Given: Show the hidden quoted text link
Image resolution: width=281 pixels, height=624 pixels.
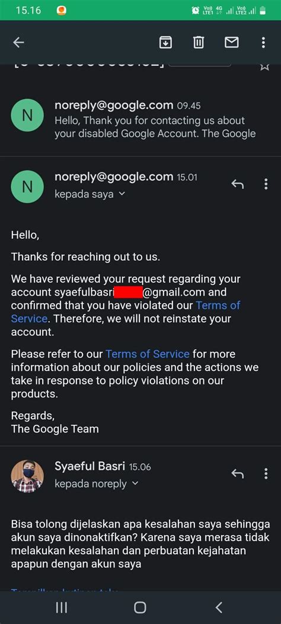Looking at the screenshot, I should click(x=65, y=588).
